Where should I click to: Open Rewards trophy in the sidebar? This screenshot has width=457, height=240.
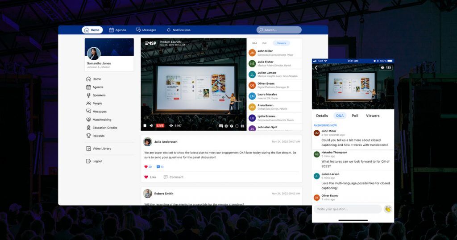click(98, 136)
